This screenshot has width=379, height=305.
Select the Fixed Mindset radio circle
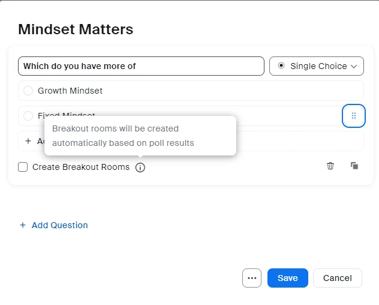point(28,116)
